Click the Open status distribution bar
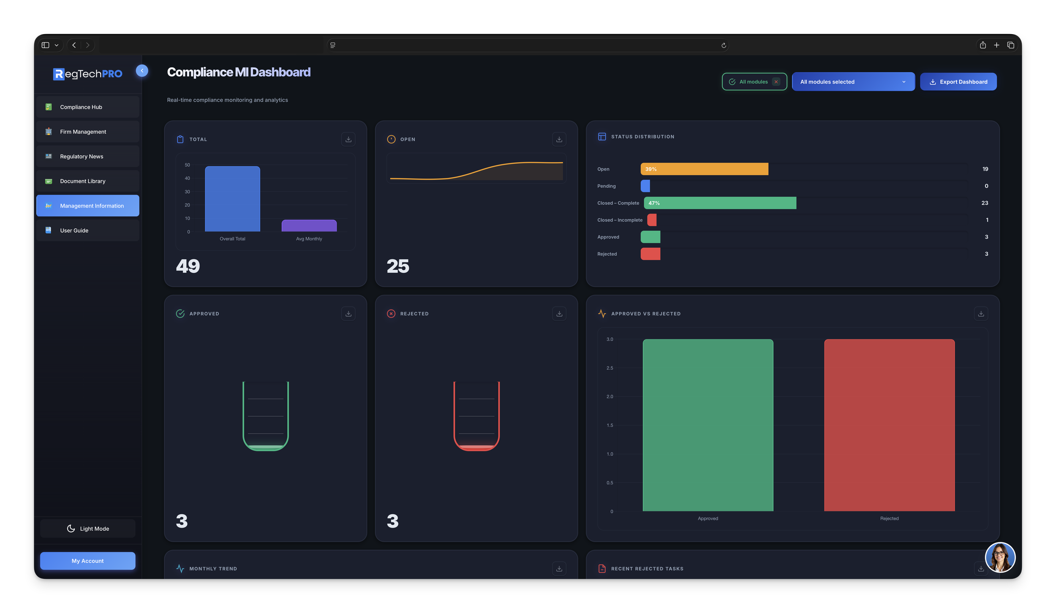 pos(704,169)
